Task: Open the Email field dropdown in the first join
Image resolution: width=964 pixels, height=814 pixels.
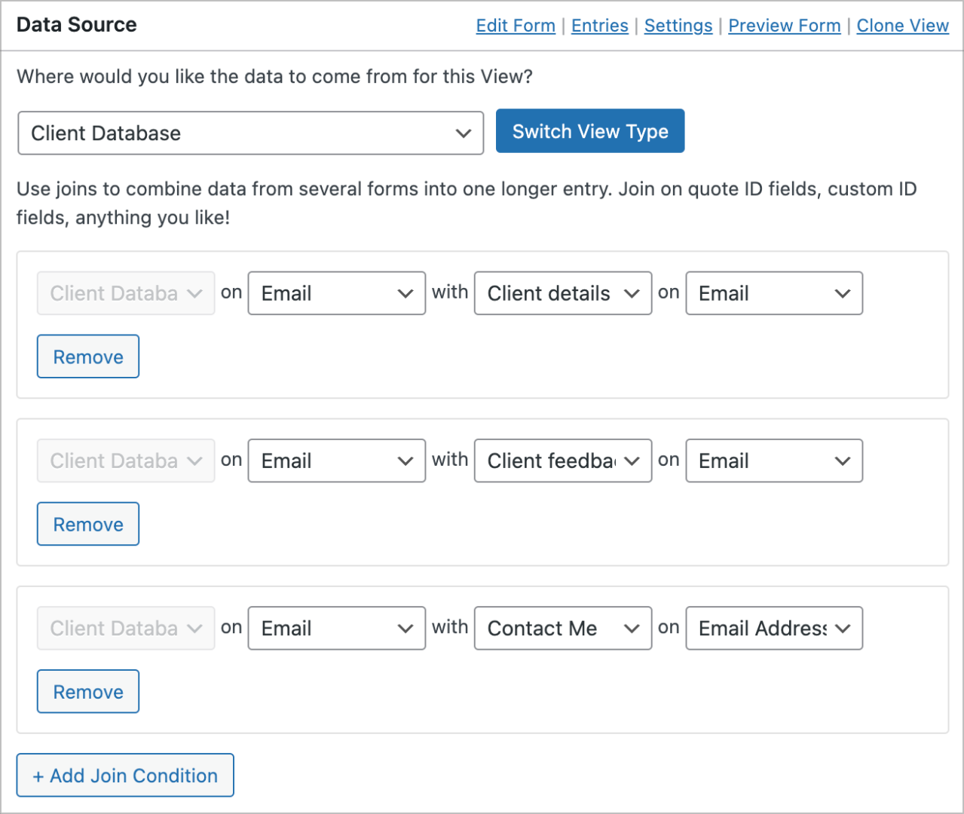Action: (336, 293)
